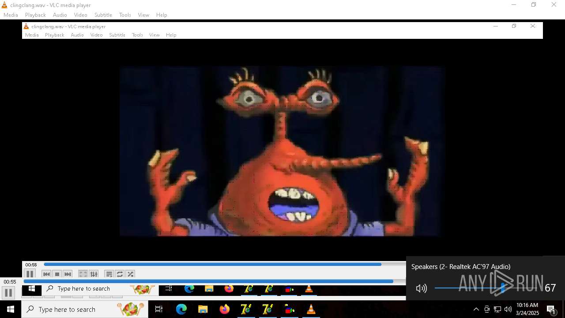Open the View menu in the outer VLC window
This screenshot has width=565, height=318.
(x=143, y=15)
